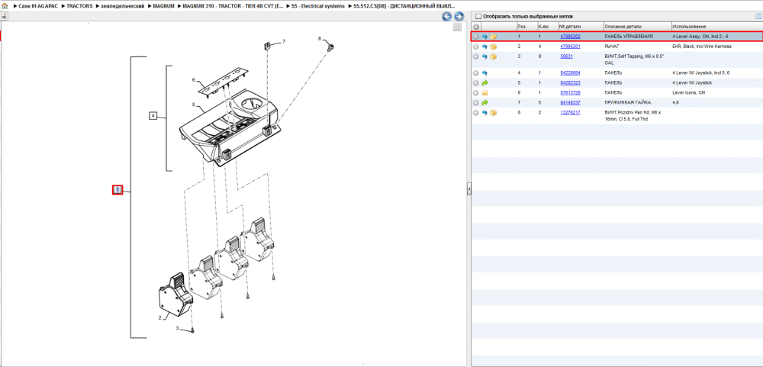This screenshot has width=763, height=367.
Task: Add part 13276217 using its plus icon
Action: (x=476, y=112)
